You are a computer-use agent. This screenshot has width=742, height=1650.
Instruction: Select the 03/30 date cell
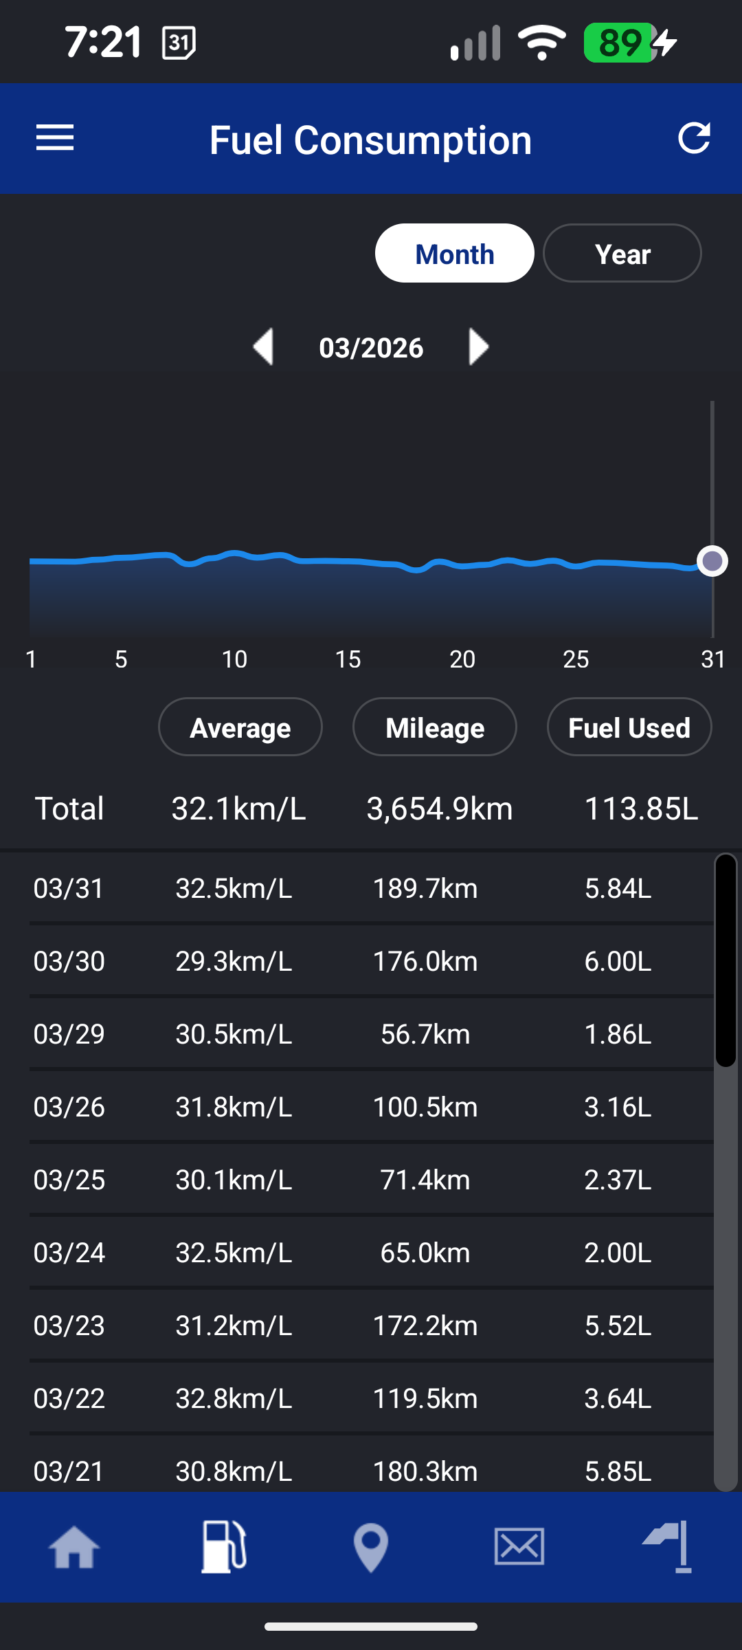tap(69, 961)
